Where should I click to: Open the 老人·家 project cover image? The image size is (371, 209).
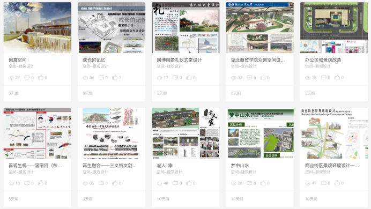186,133
